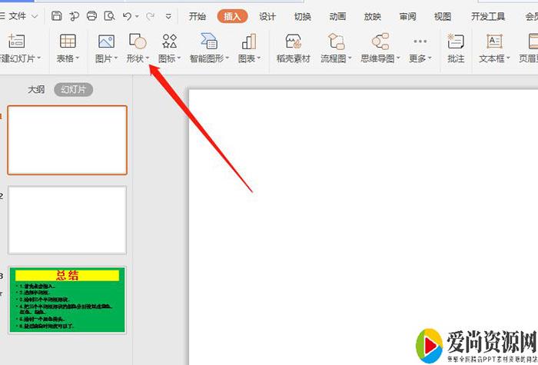The image size is (538, 365).
Task: Open the 审阅 tab
Action: click(x=407, y=16)
